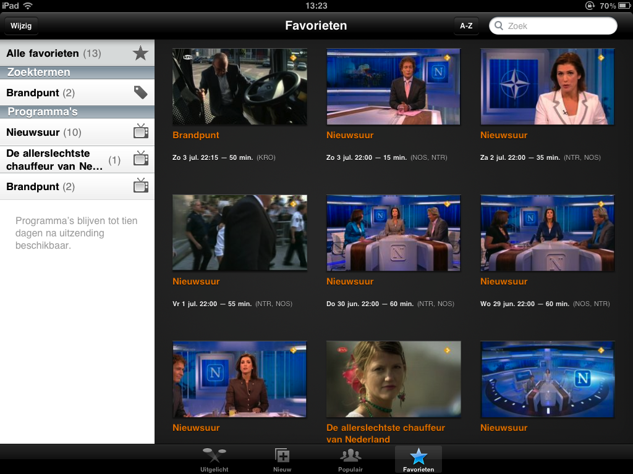Click the star icon beside Alle favorieten
The image size is (633, 474).
(140, 53)
